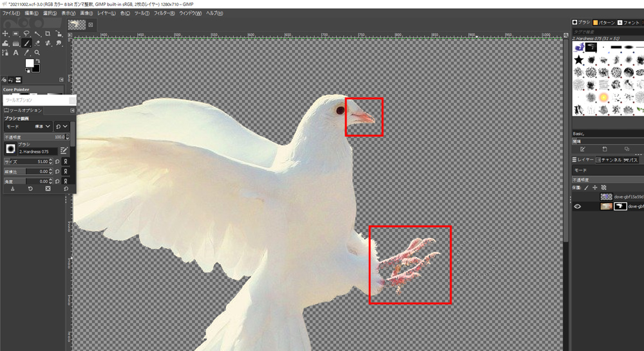Open the layer Mode dropdown in Layers panel
The width and height of the screenshot is (644, 351).
click(608, 170)
